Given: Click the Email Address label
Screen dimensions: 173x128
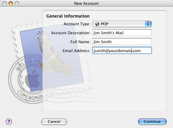Looking at the screenshot, I should pyautogui.click(x=76, y=51).
